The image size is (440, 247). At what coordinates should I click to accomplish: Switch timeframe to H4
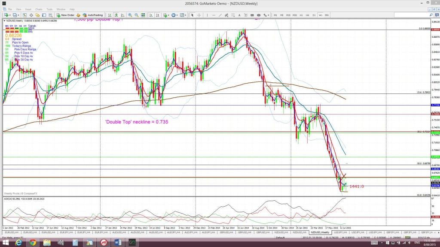point(308,15)
